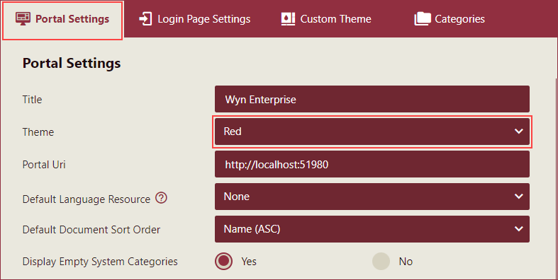Click the chevron of the None dropdown
The image size is (558, 280).
pyautogui.click(x=518, y=197)
